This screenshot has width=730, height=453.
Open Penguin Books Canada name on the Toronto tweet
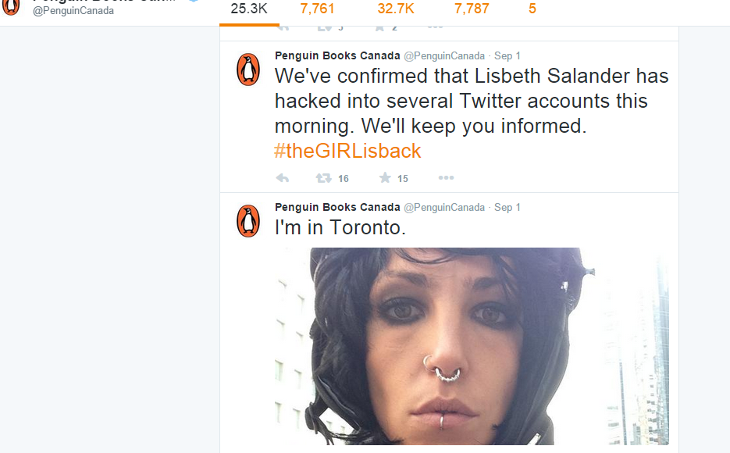[x=337, y=207]
